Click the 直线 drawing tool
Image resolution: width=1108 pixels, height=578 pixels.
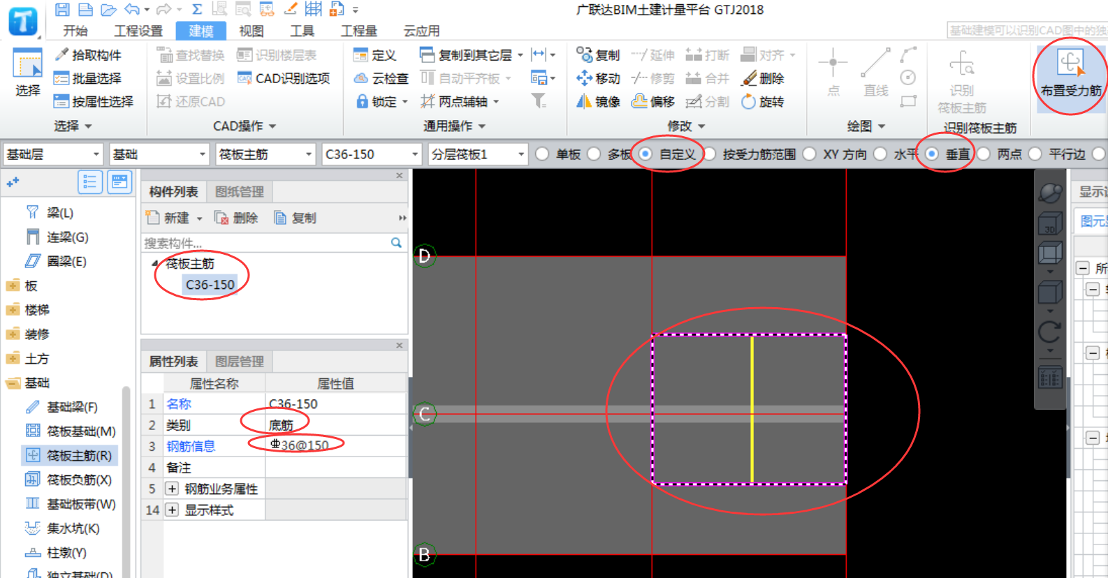875,72
